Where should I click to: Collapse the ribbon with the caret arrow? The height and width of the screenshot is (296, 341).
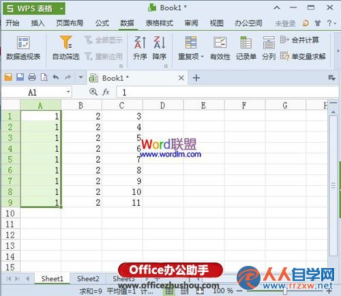[277, 8]
